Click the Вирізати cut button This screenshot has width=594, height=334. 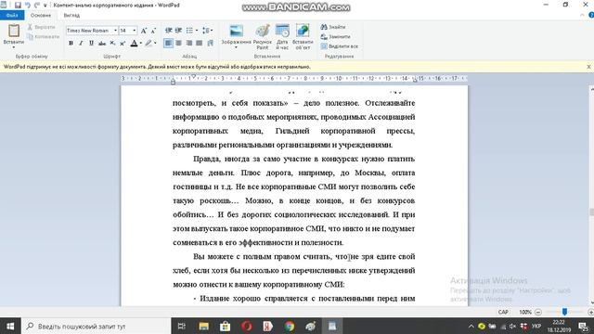41,27
